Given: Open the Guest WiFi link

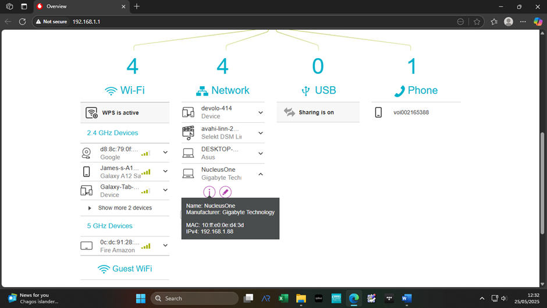Looking at the screenshot, I should click(132, 268).
